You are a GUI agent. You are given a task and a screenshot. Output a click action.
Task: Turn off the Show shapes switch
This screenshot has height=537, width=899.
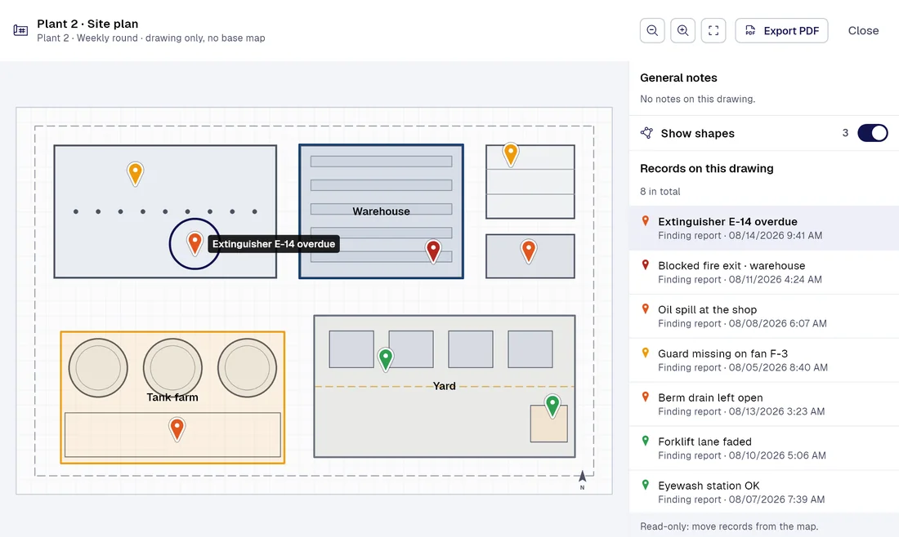(873, 133)
